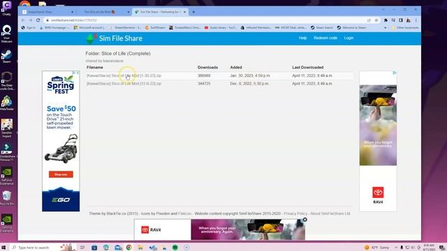Open the Chrome profile avatar

coord(408,20)
